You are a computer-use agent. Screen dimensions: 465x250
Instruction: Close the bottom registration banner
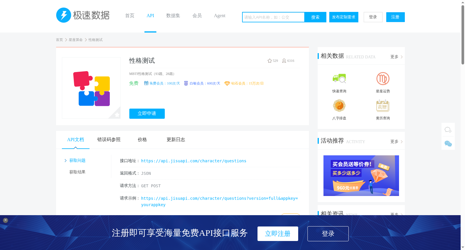6,220
